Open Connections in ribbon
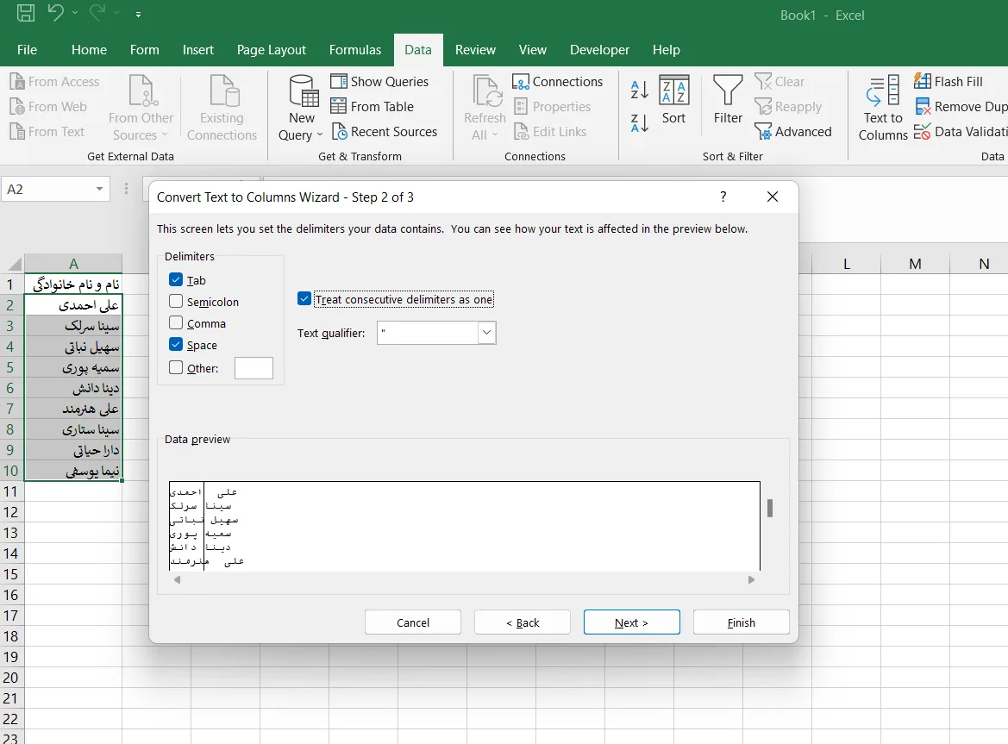This screenshot has width=1008, height=744. click(557, 82)
